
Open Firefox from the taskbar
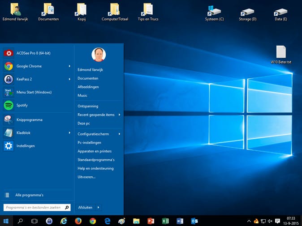coord(78,221)
